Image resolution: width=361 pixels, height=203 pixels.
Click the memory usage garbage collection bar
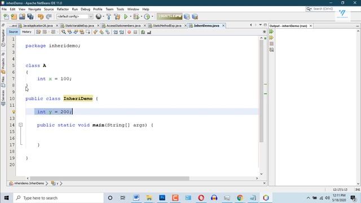(169, 16)
